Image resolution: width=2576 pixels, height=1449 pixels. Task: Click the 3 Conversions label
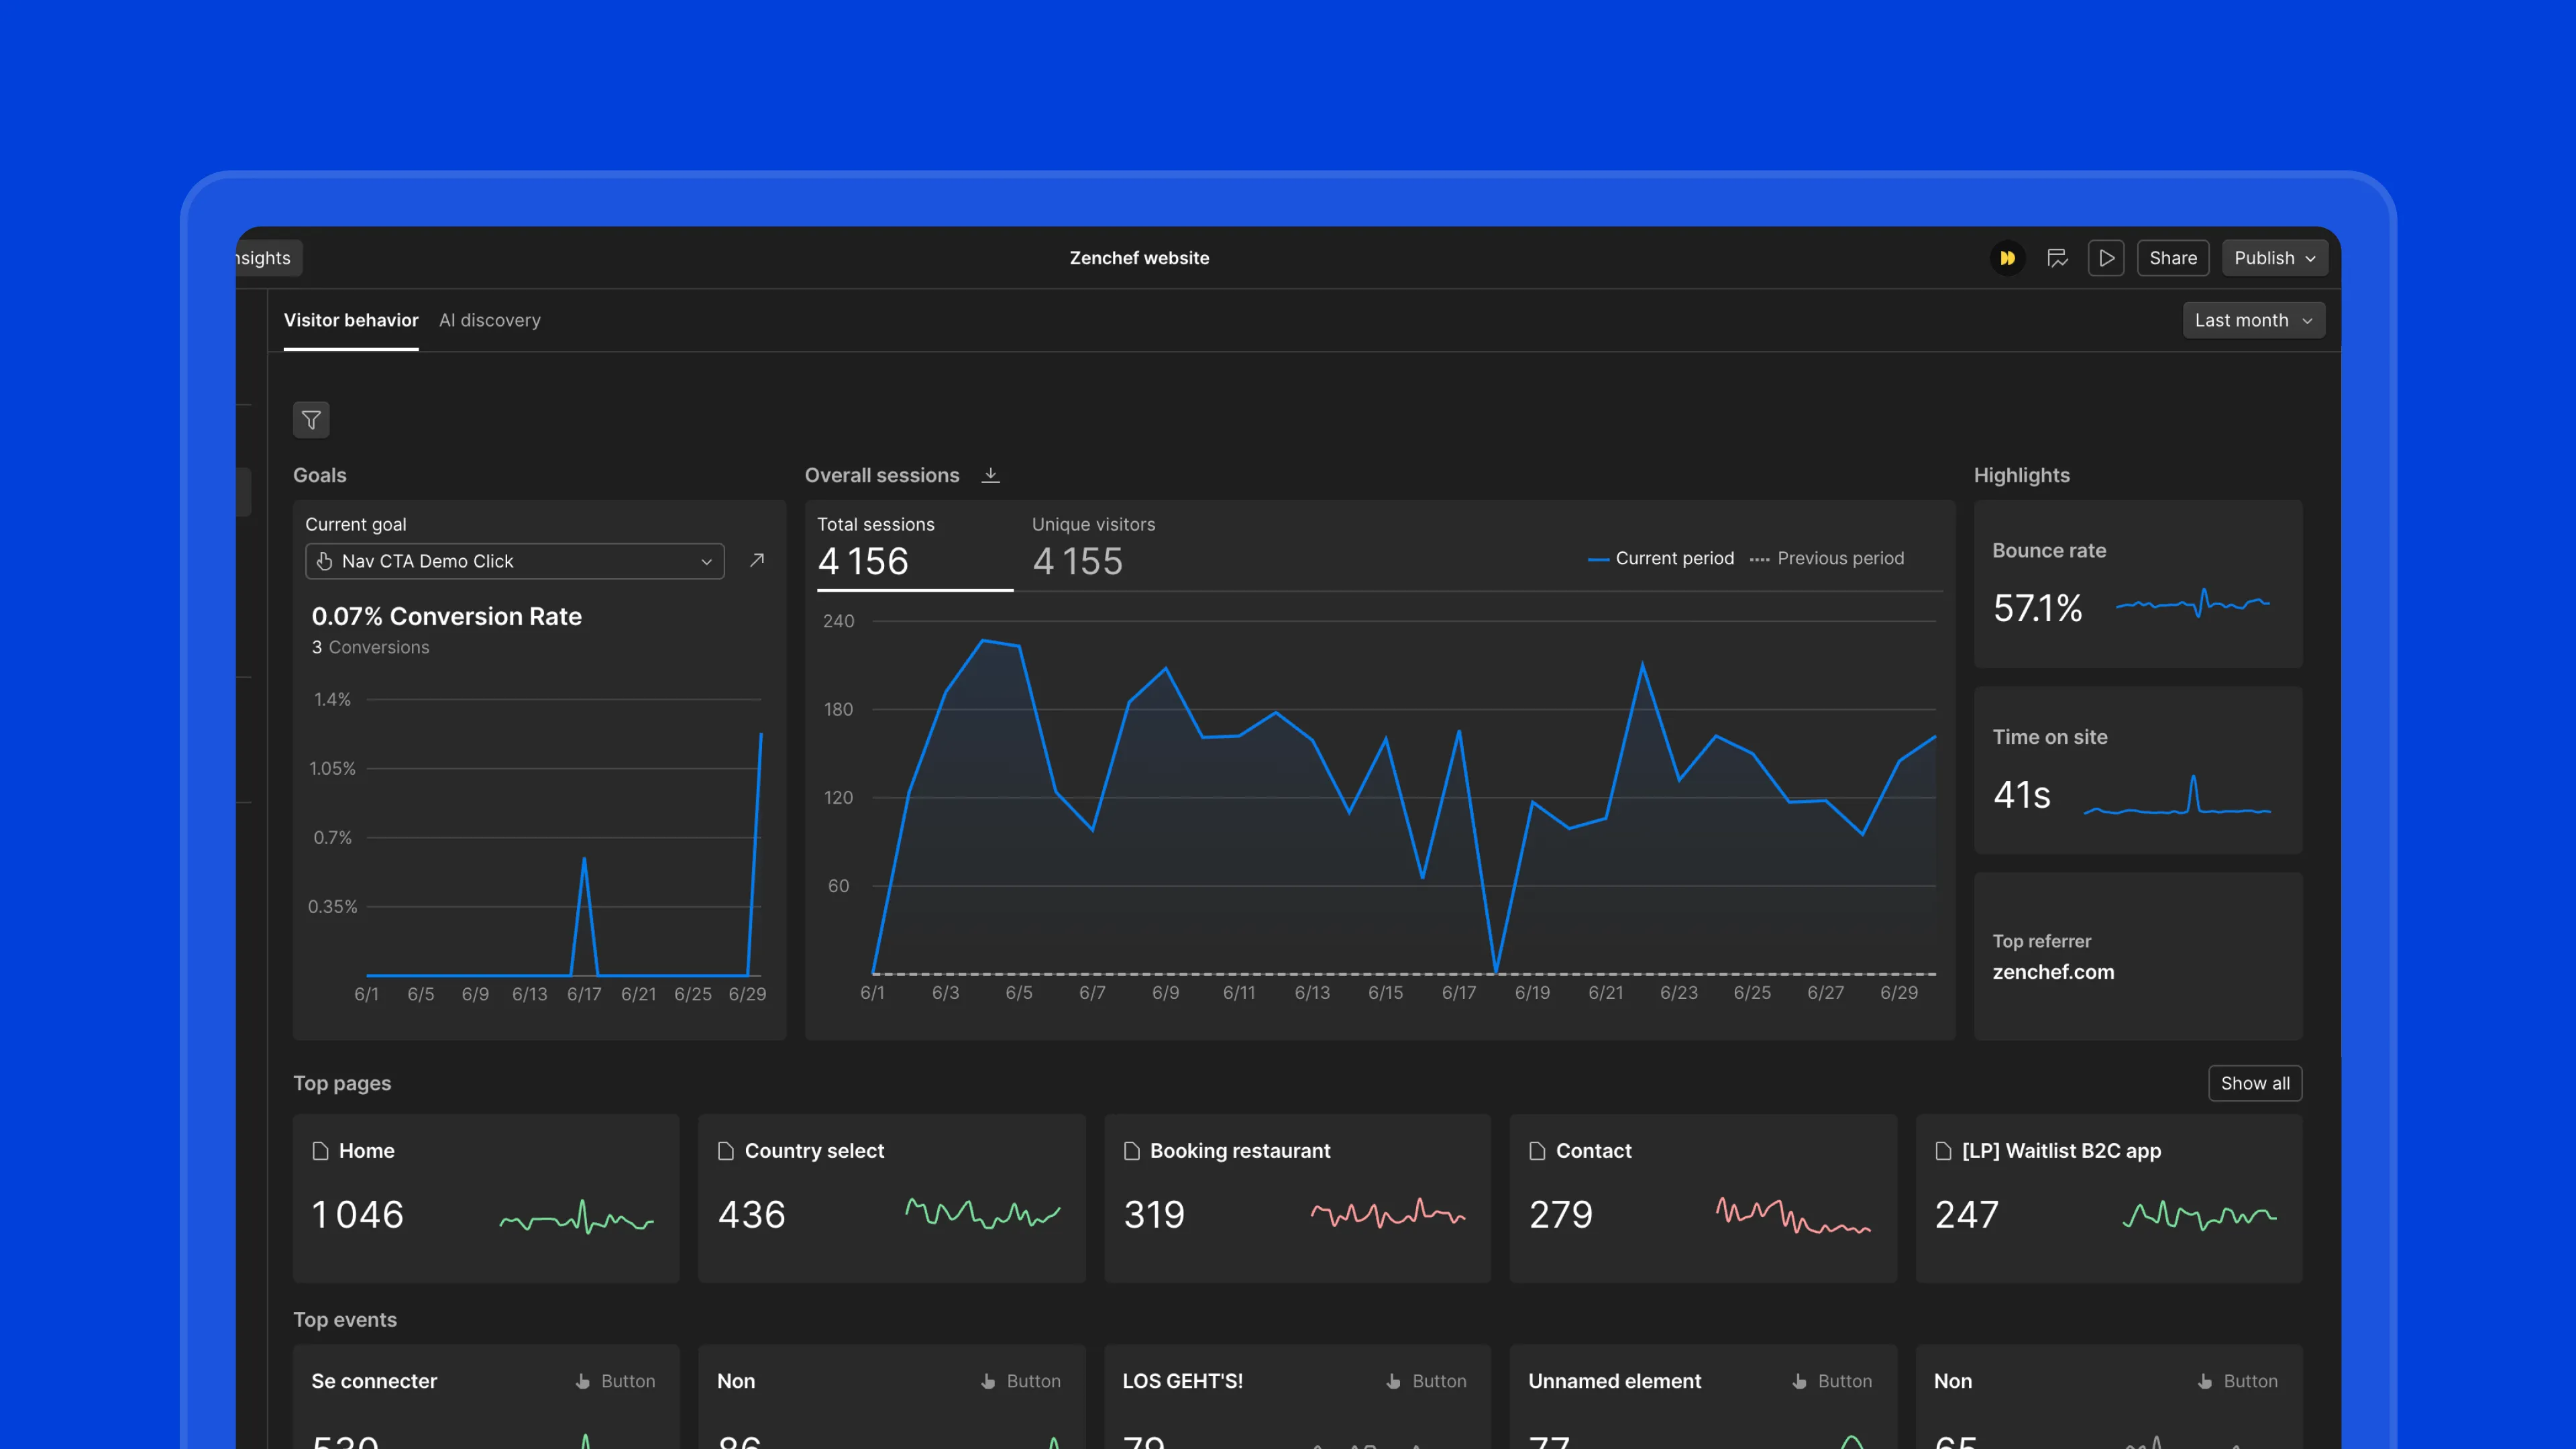[x=370, y=647]
